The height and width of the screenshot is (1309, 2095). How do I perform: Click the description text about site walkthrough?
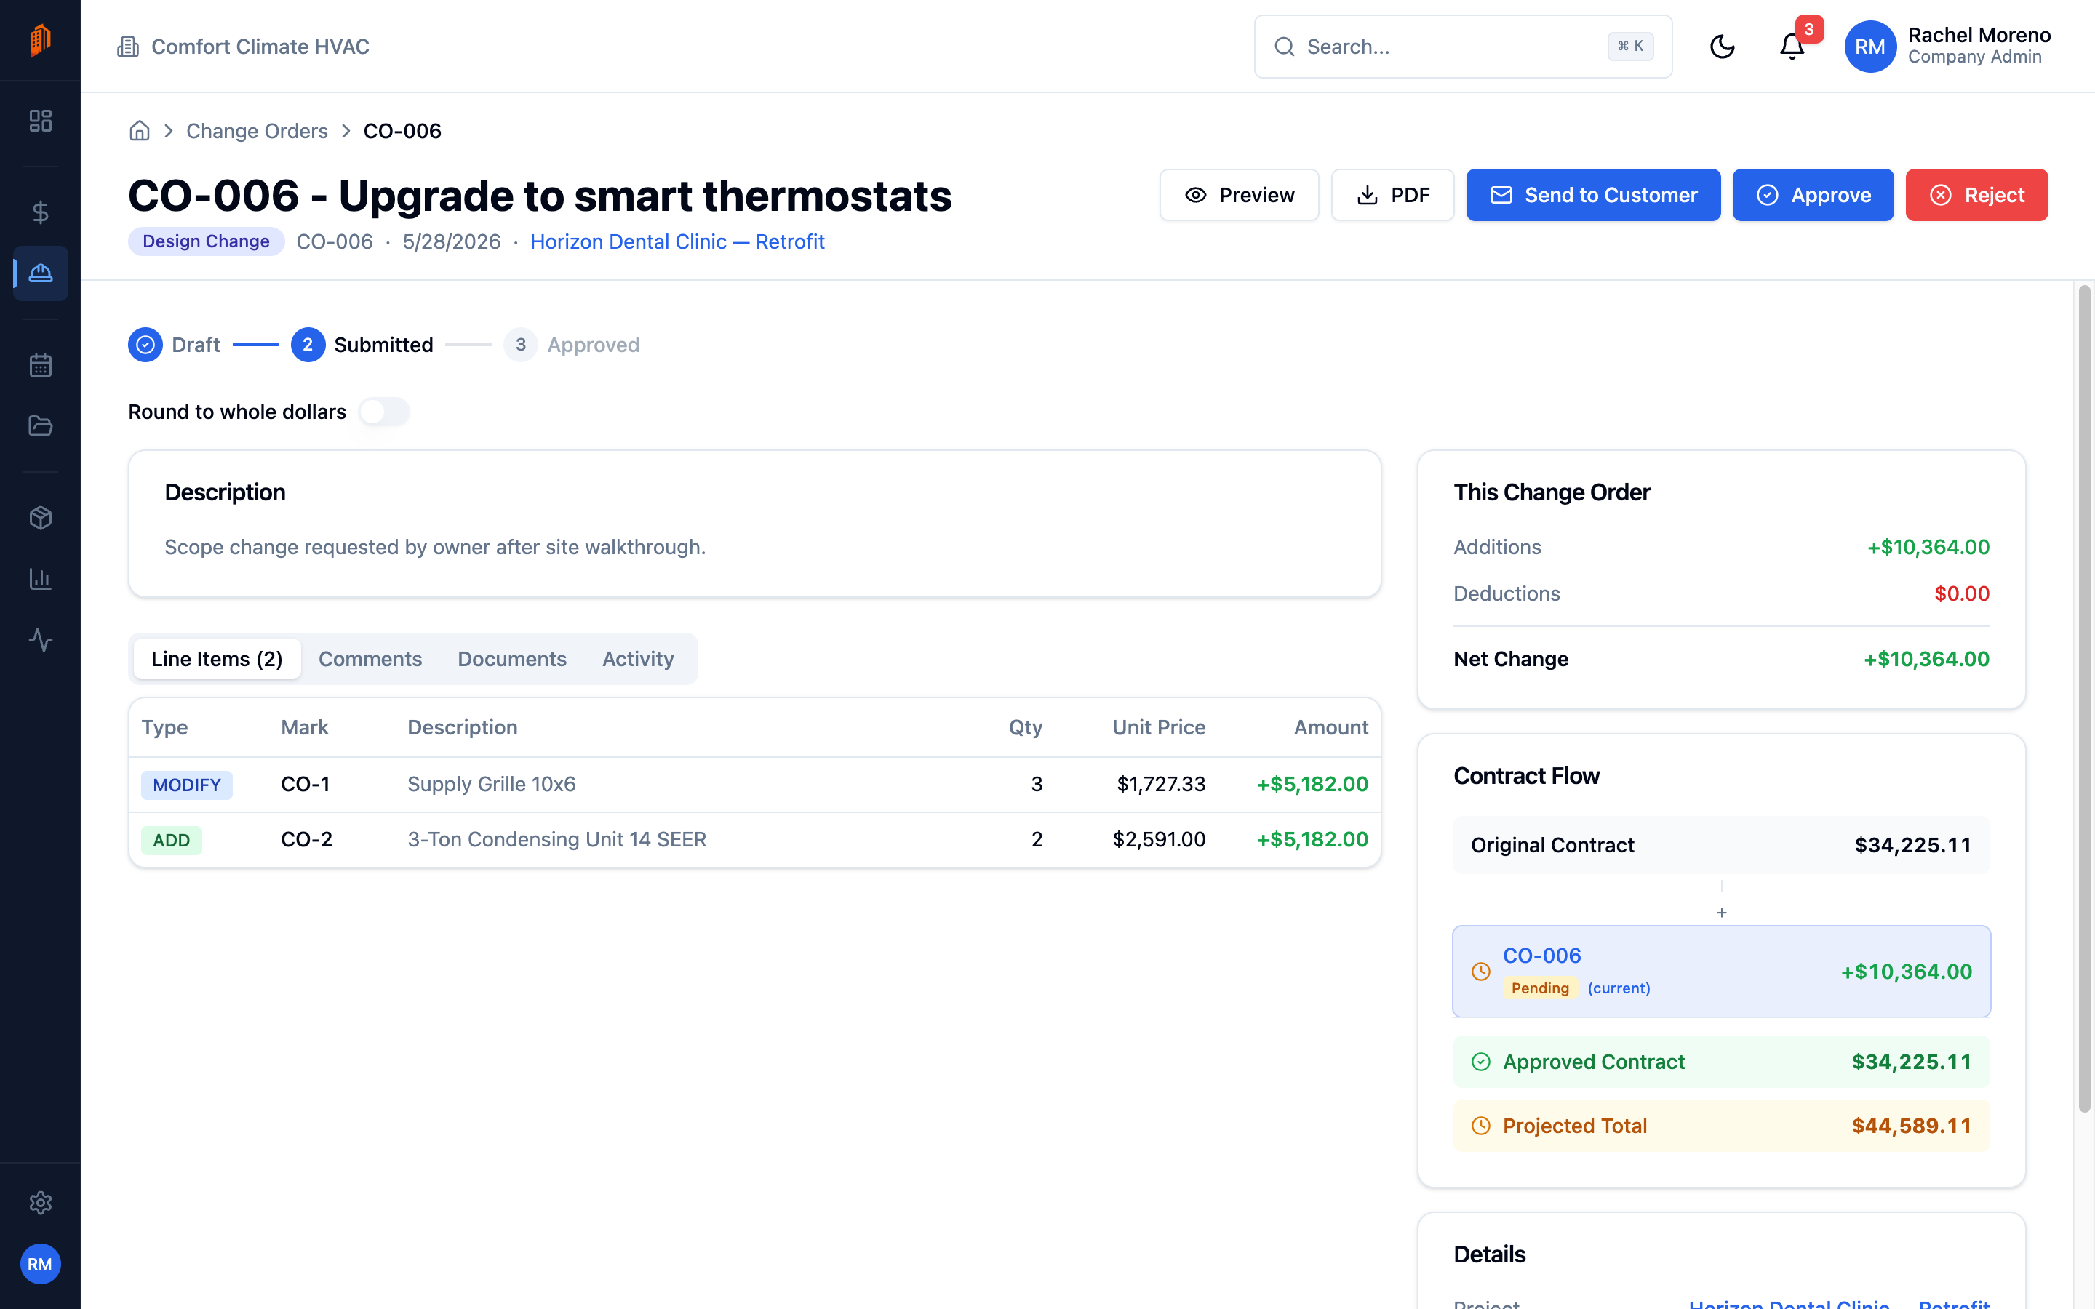(434, 547)
